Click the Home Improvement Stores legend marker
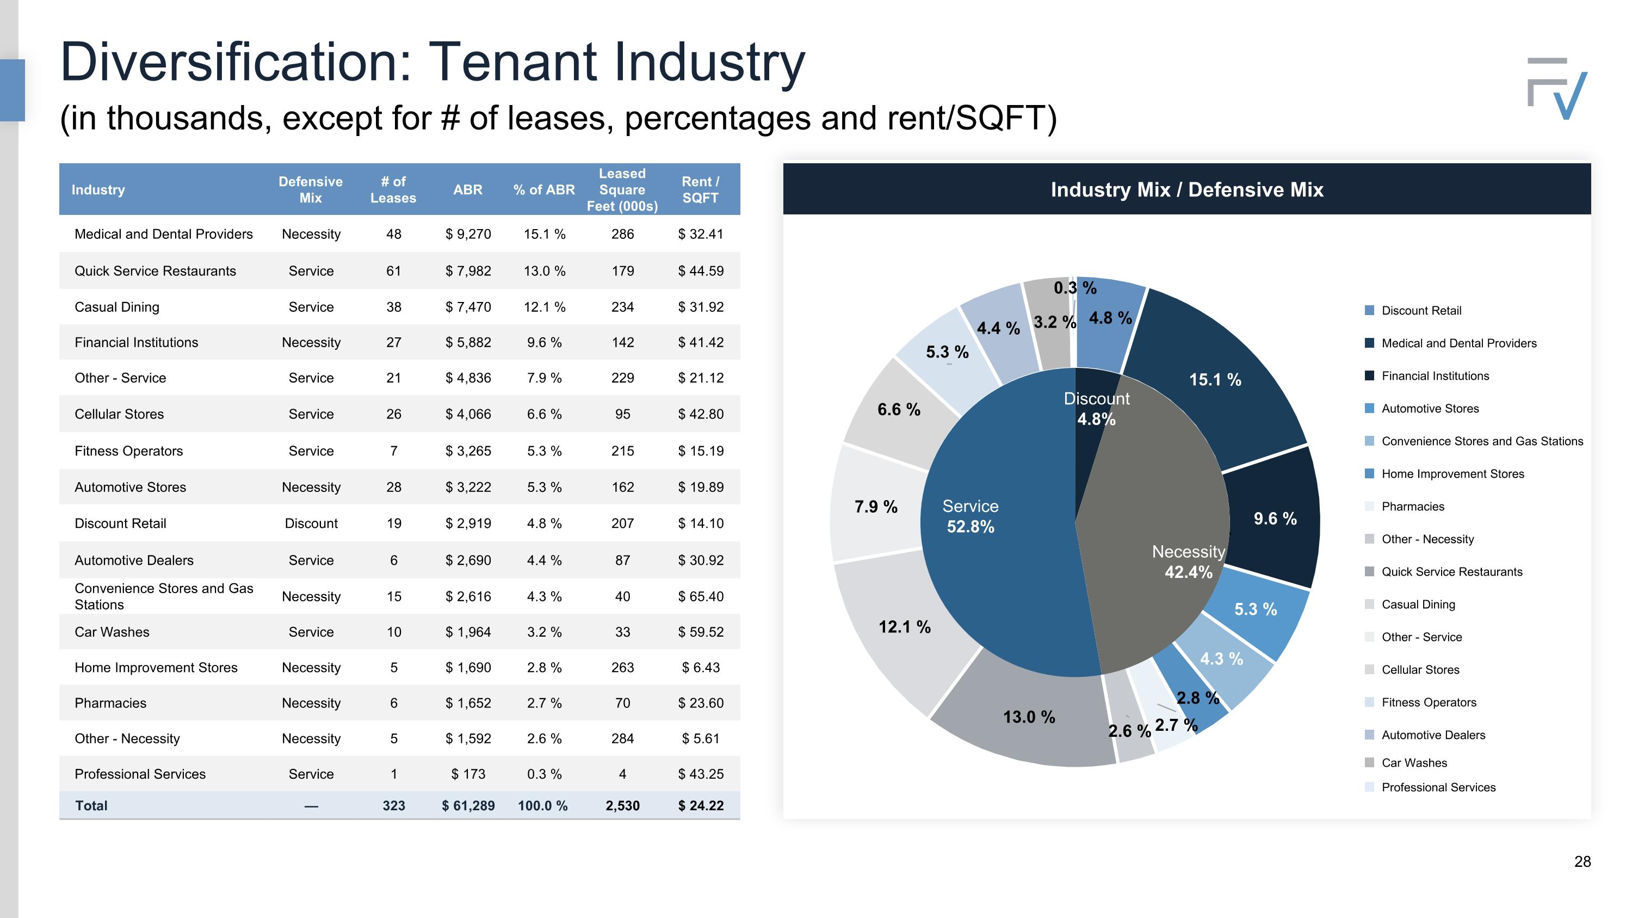 tap(1369, 474)
